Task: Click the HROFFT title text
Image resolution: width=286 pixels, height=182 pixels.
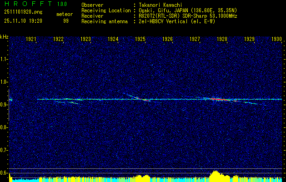Action: 28,4
